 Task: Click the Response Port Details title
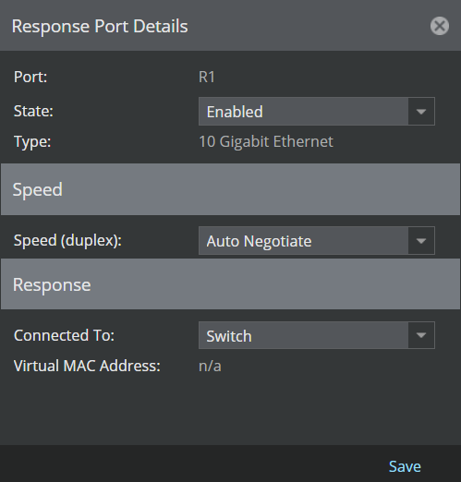(x=100, y=26)
